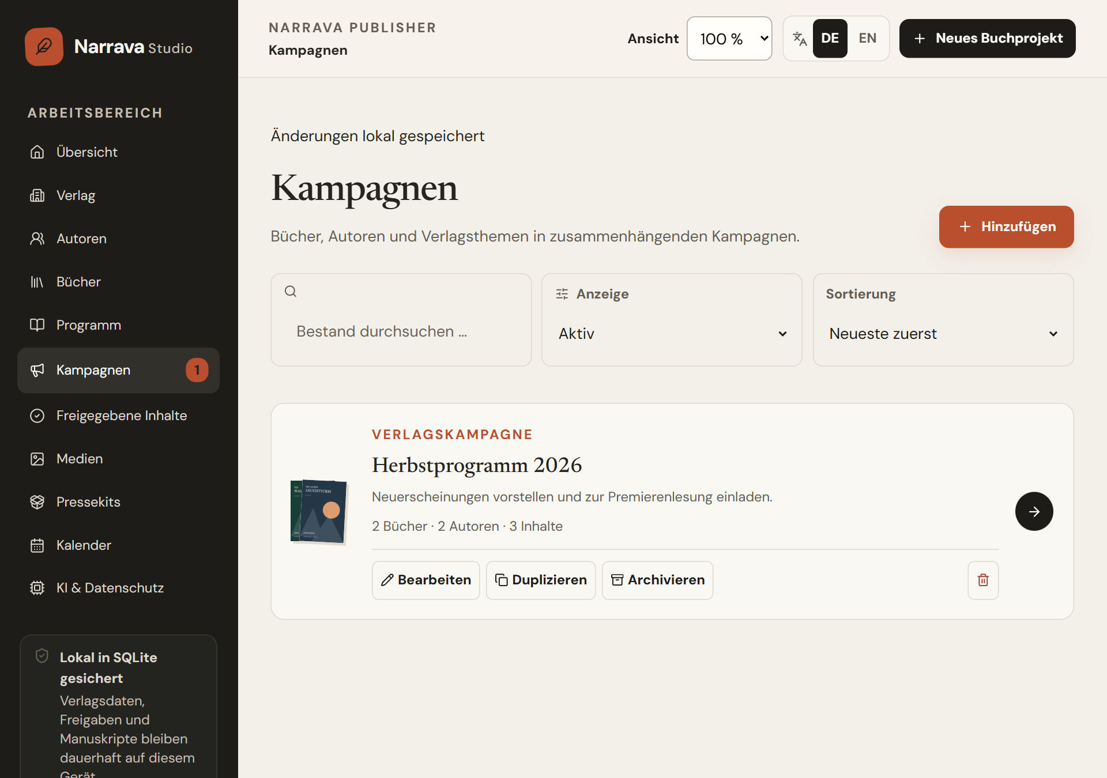Open the Anzeige Aktiv dropdown
Viewport: 1107px width, 778px height.
(672, 334)
